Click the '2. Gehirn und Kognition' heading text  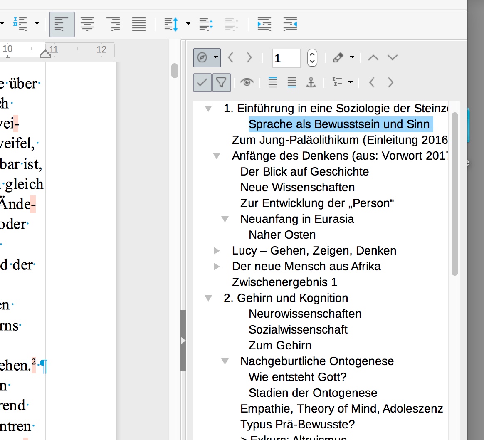click(x=286, y=298)
